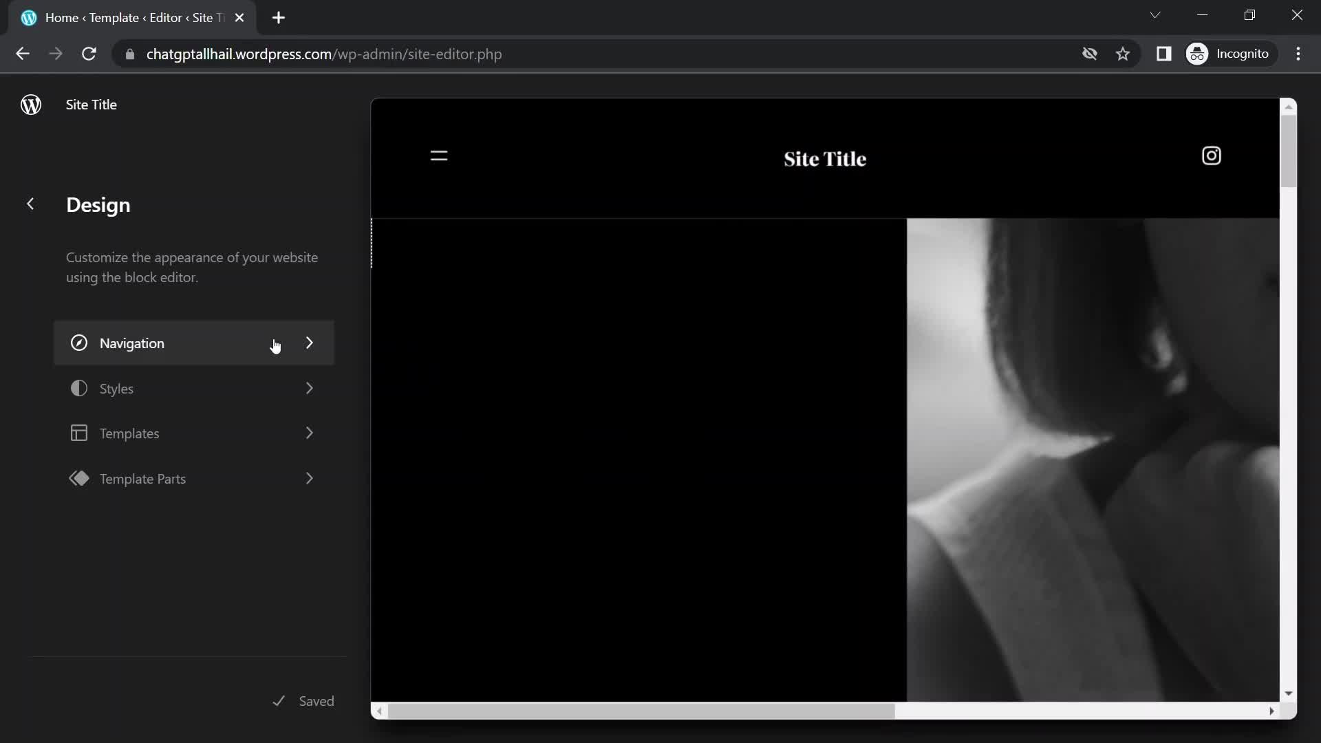Click the Incognito profile icon
Screen dimensions: 1321x743
point(1199,54)
